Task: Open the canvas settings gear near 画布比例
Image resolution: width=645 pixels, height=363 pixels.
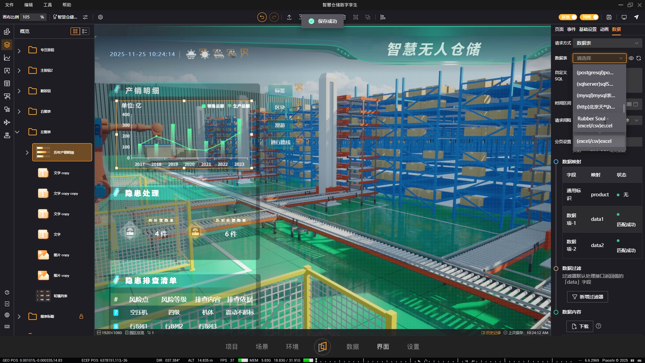Action: (100, 17)
